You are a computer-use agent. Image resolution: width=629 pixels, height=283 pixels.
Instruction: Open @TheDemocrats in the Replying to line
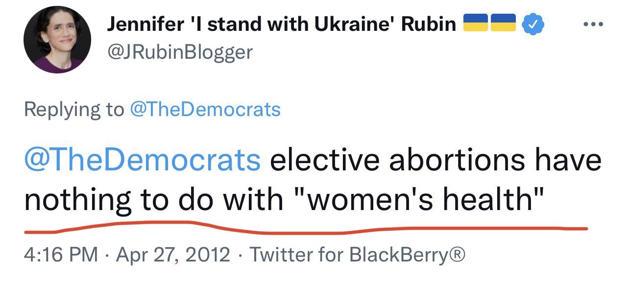tap(205, 109)
